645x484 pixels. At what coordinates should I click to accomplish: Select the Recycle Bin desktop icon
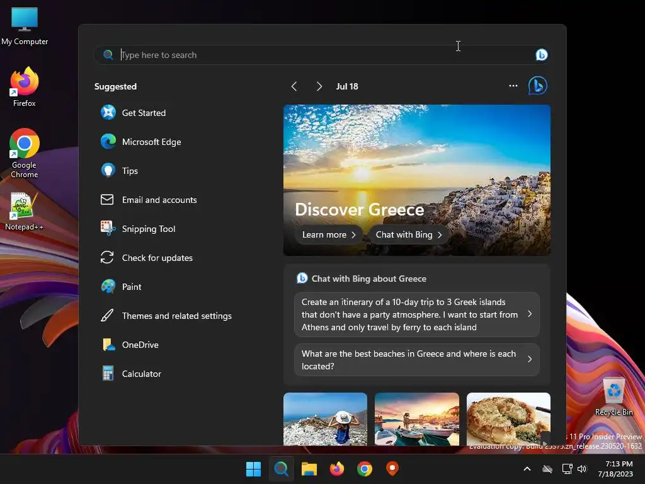[614, 396]
